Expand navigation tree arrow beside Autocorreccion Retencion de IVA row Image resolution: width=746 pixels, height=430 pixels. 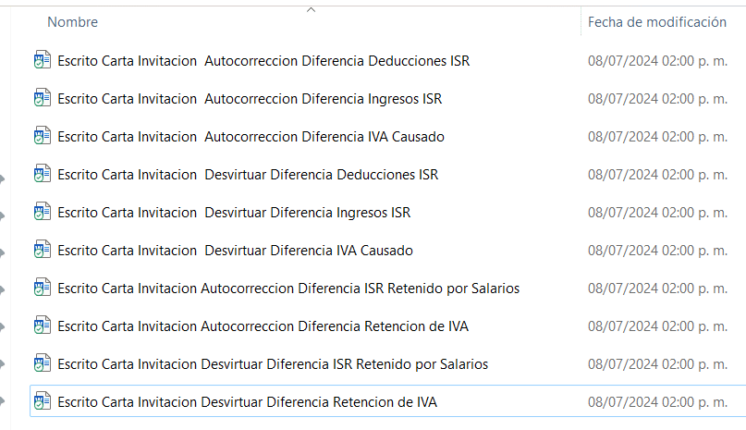click(3, 326)
